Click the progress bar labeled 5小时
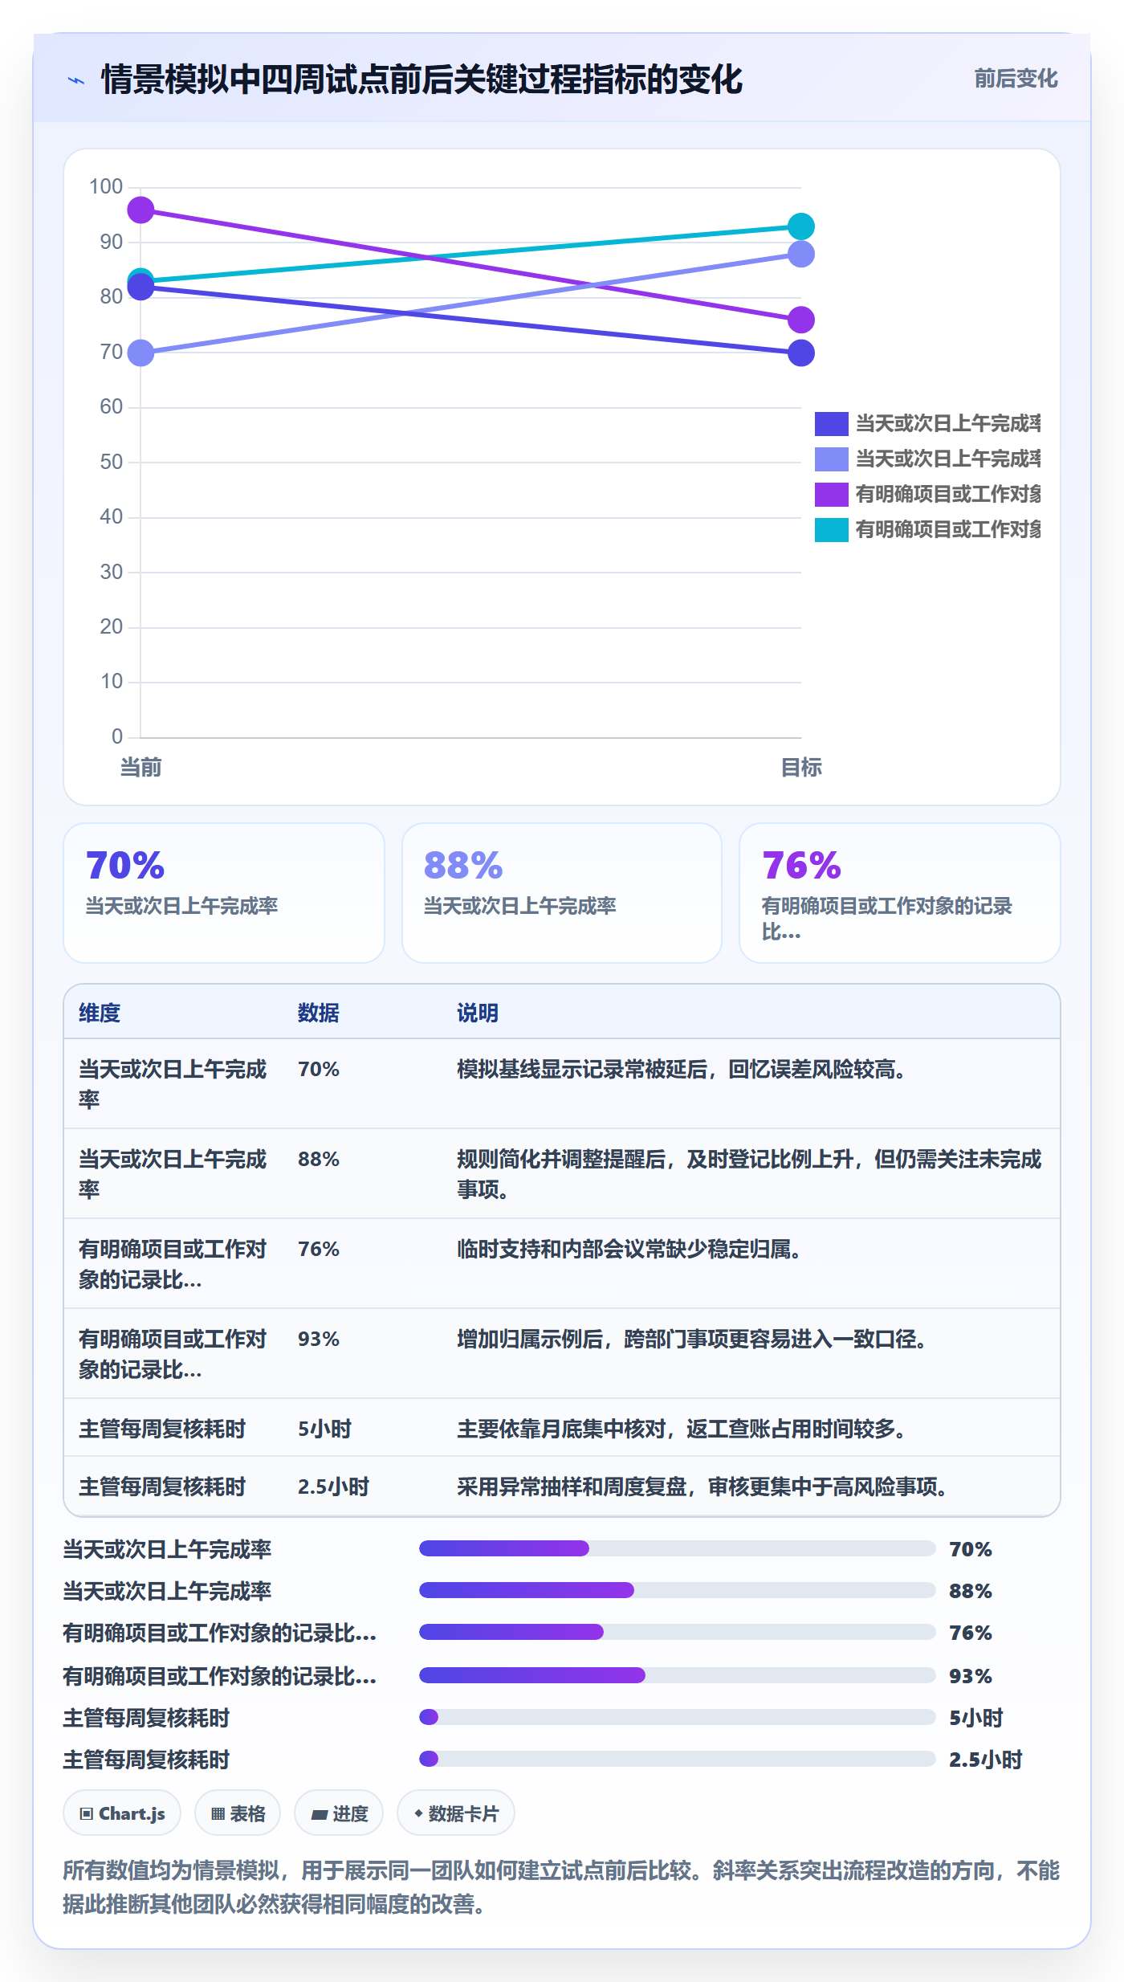The image size is (1124, 1982). [677, 1717]
